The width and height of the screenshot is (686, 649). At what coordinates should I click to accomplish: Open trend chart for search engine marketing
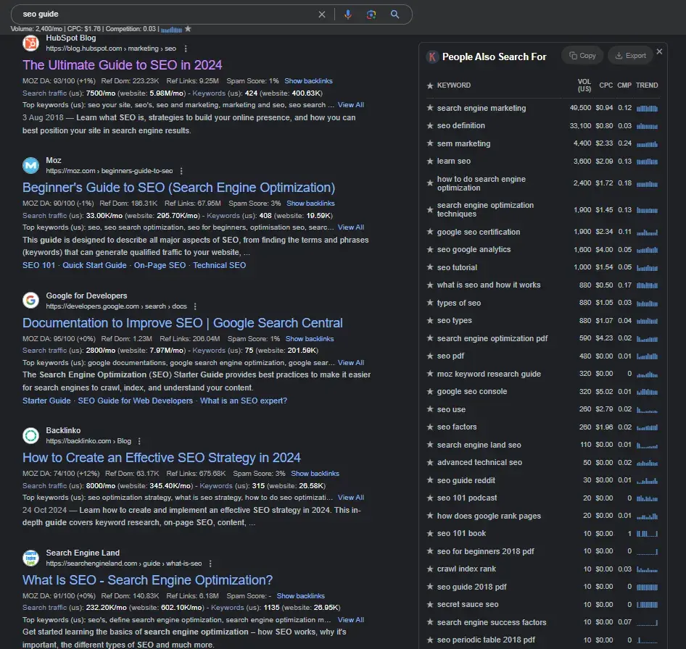(x=647, y=108)
